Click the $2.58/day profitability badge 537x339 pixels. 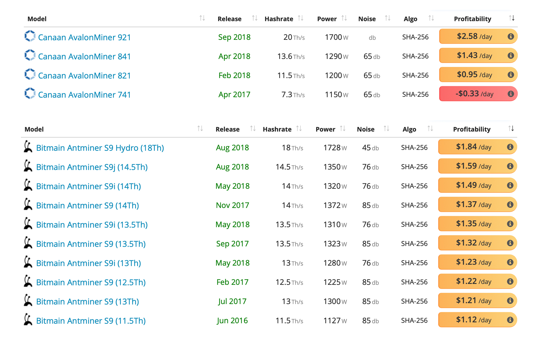478,36
